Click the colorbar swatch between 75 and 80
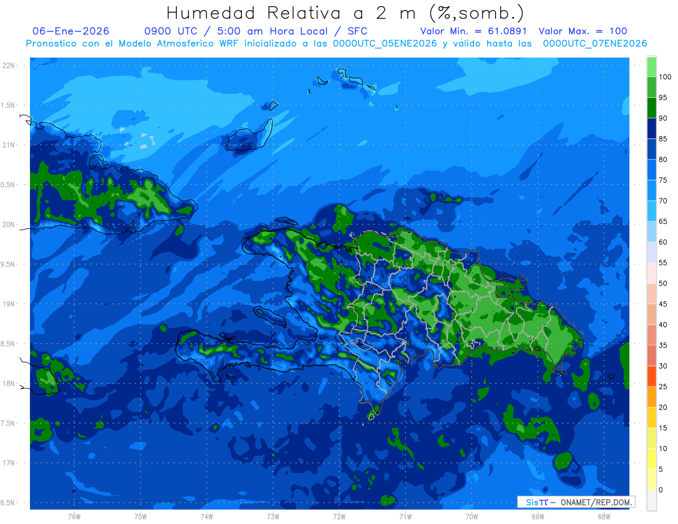678x524 pixels. (651, 170)
